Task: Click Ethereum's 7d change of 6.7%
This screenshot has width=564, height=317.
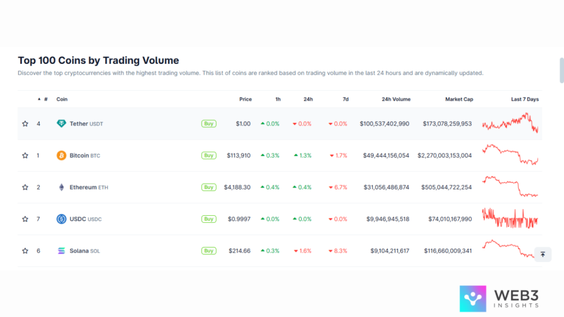Action: pos(338,187)
